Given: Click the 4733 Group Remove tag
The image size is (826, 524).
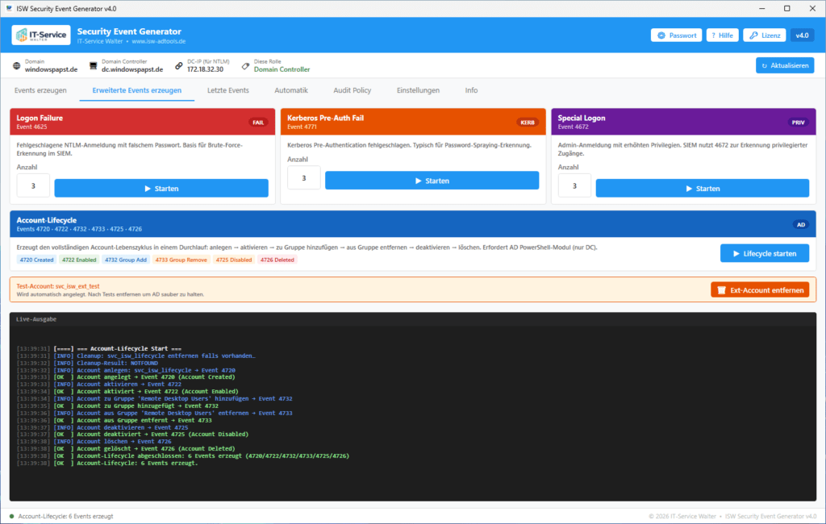Looking at the screenshot, I should (181, 260).
